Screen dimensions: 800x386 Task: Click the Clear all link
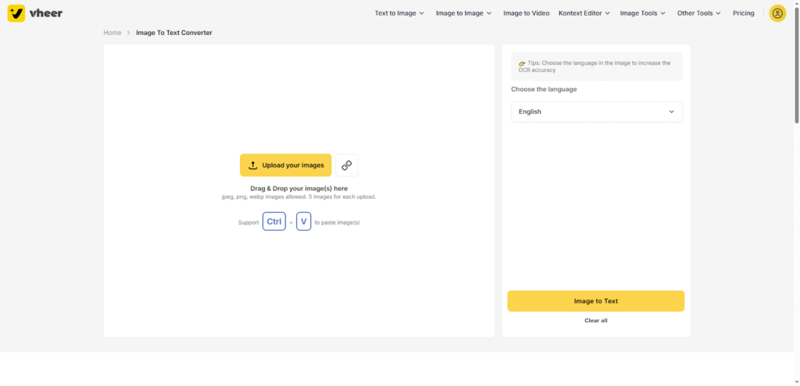click(x=596, y=320)
